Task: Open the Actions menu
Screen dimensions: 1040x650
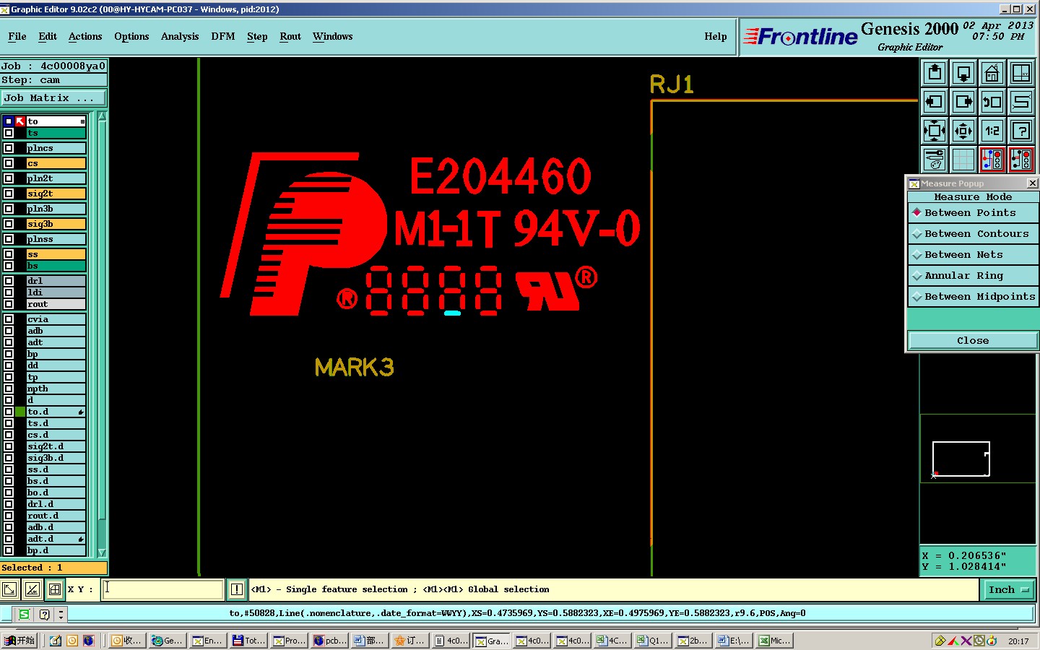Action: tap(85, 37)
